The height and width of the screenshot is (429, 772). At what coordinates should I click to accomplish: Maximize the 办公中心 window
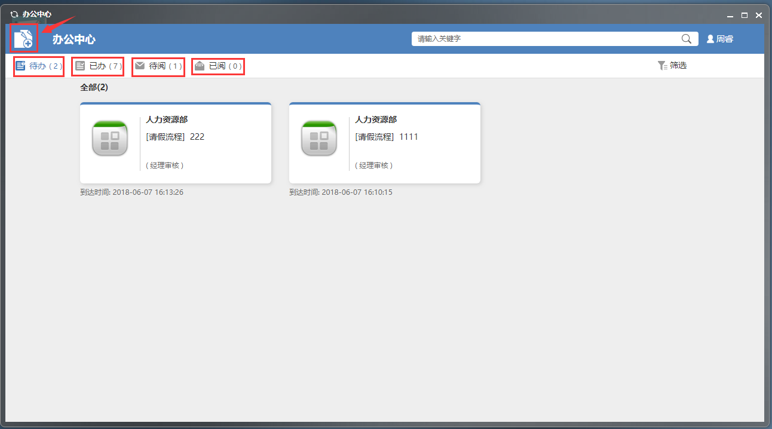point(745,15)
